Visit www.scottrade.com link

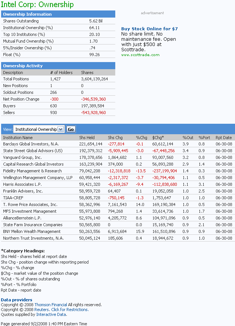pos(140,55)
